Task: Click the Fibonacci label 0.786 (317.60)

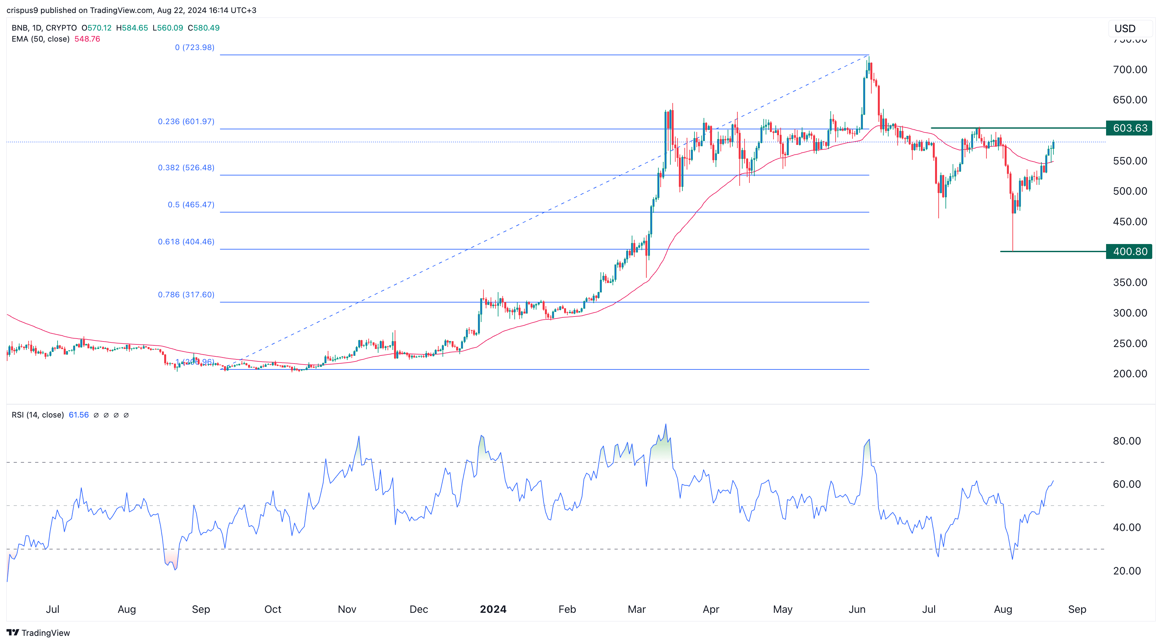Action: pos(186,295)
